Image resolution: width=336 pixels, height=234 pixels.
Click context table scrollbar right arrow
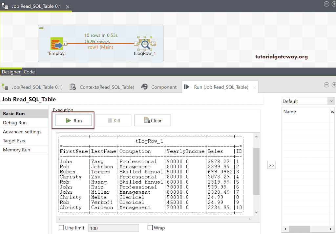click(331, 229)
